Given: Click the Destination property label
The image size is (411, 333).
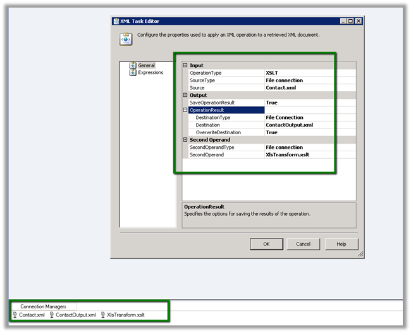Looking at the screenshot, I should (207, 125).
